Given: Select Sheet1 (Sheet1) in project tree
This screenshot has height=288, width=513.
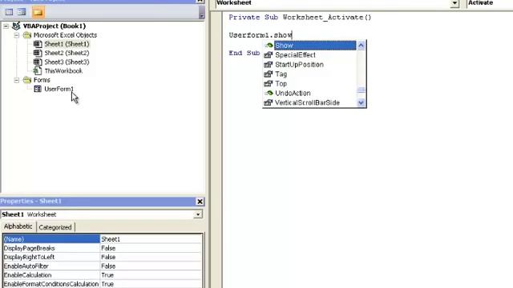Looking at the screenshot, I should [67, 44].
